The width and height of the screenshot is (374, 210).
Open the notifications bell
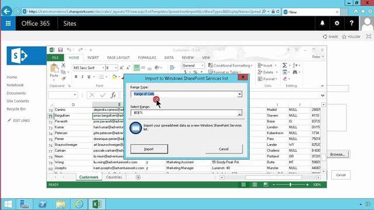tap(322, 23)
